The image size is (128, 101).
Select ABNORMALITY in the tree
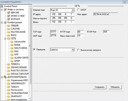click(x=18, y=84)
